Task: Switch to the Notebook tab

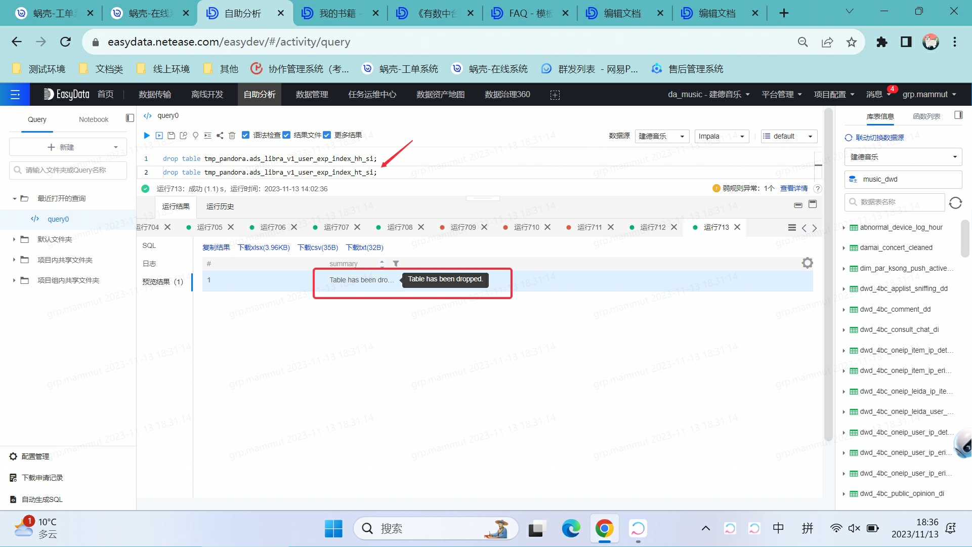Action: tap(93, 119)
